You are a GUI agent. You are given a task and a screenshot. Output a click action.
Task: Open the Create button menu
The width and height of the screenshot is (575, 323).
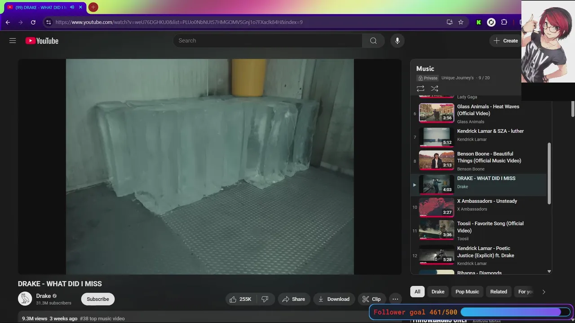(x=505, y=41)
